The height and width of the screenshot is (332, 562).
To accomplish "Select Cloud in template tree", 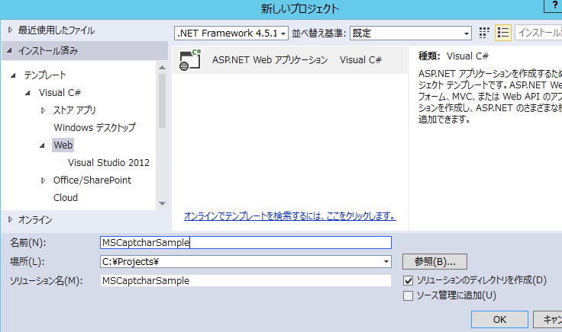I will click(66, 198).
